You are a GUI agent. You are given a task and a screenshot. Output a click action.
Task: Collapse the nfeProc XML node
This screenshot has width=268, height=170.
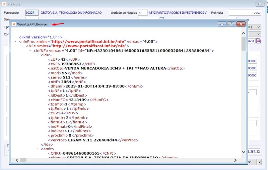[16, 42]
